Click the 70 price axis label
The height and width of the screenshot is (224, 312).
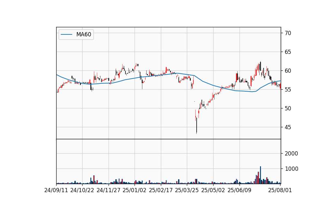click(x=288, y=33)
